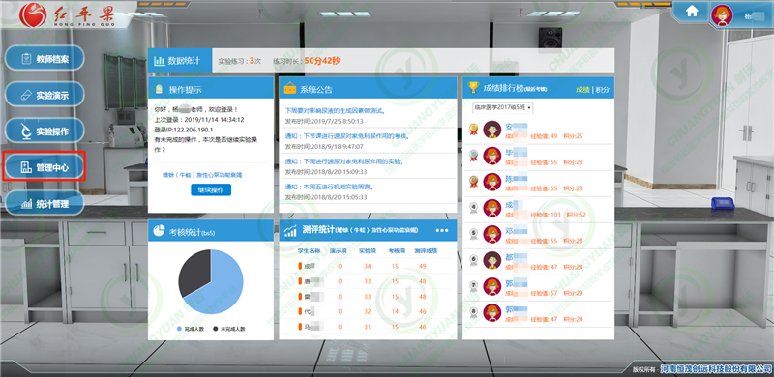Switch ranking to 成绩 tab
This screenshot has width=774, height=377.
tap(582, 90)
